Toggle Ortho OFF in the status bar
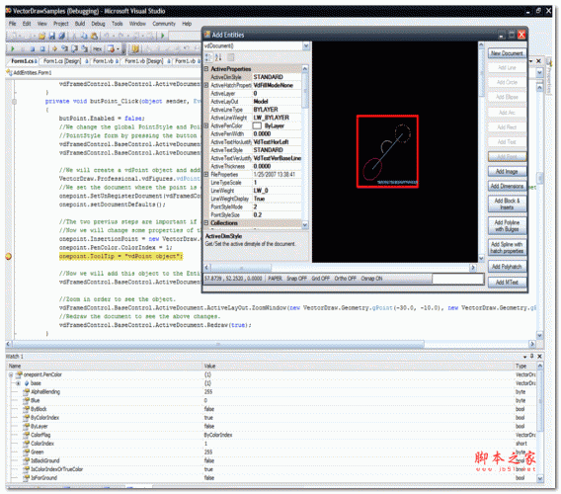The width and height of the screenshot is (561, 494). (346, 279)
